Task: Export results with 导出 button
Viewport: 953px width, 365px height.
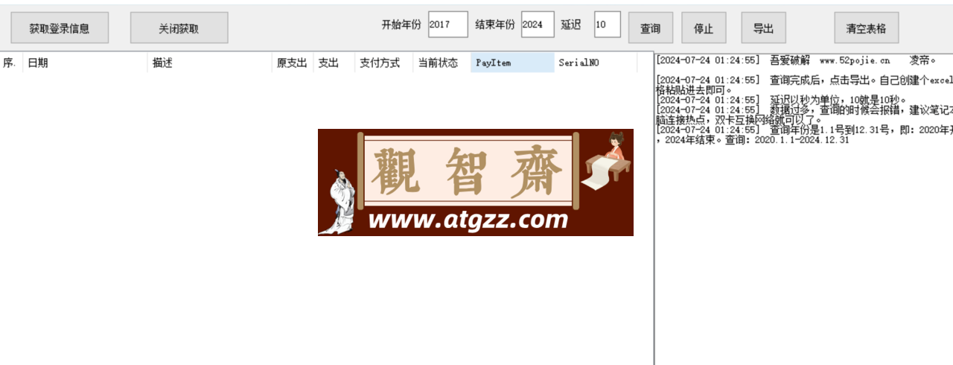Action: [x=763, y=28]
